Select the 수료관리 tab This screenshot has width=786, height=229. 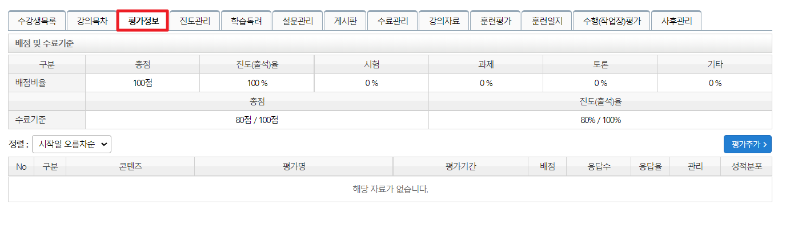click(x=392, y=22)
